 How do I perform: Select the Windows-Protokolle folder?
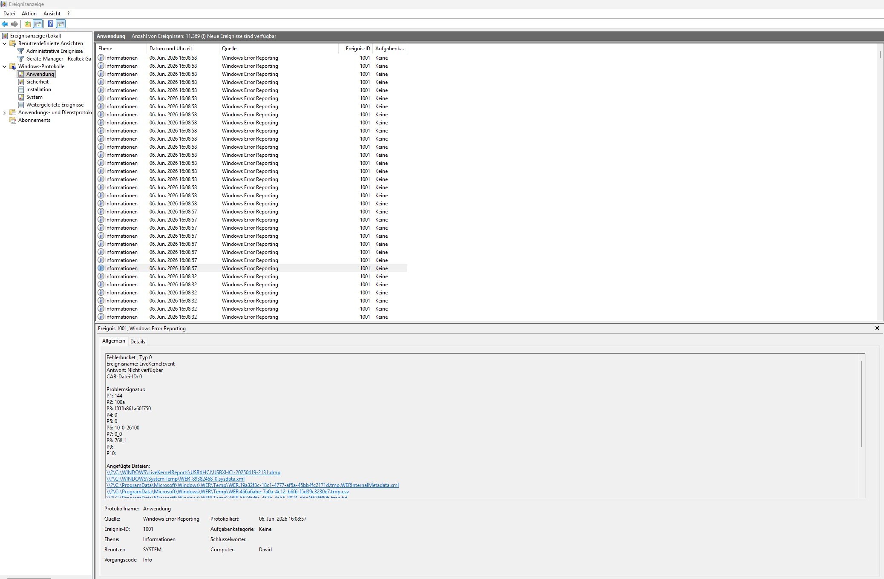41,66
